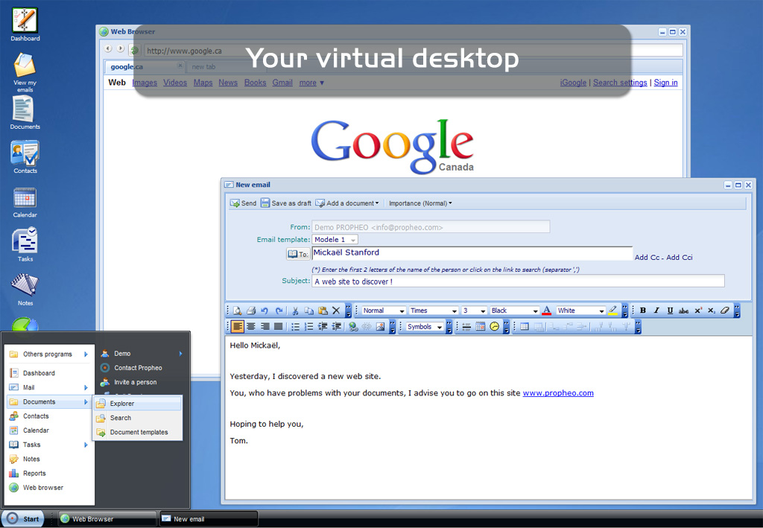Undo the last edit in the email editor
763x528 pixels.
[x=265, y=311]
